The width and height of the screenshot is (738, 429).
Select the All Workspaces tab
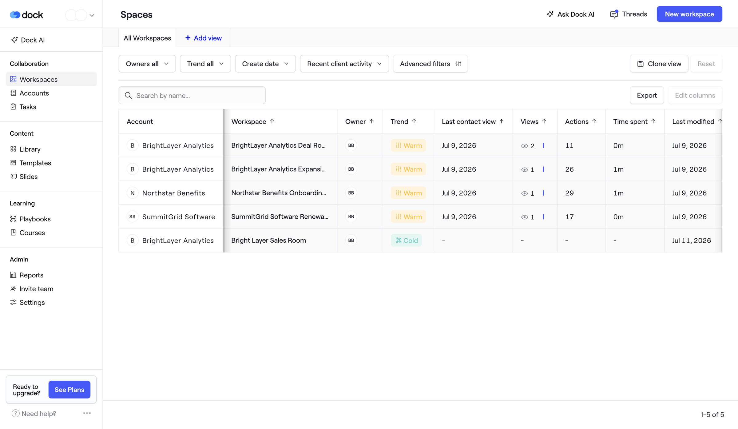coord(147,38)
